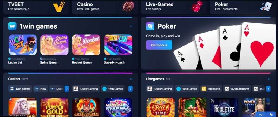Click the Get bonus button
The image size is (278, 117).
point(159,45)
